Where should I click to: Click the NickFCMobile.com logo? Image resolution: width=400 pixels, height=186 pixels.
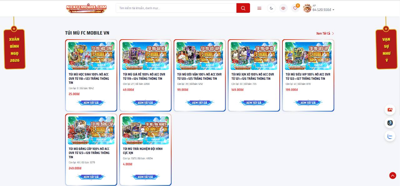(86, 8)
